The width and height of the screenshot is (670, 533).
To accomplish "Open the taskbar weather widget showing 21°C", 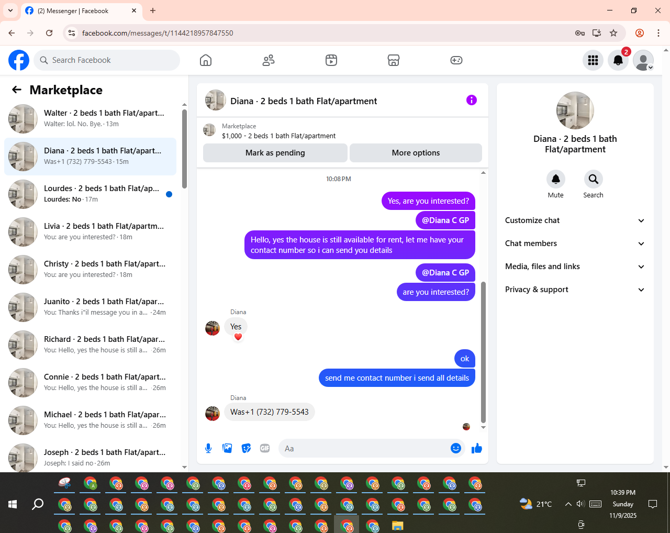I will click(535, 504).
